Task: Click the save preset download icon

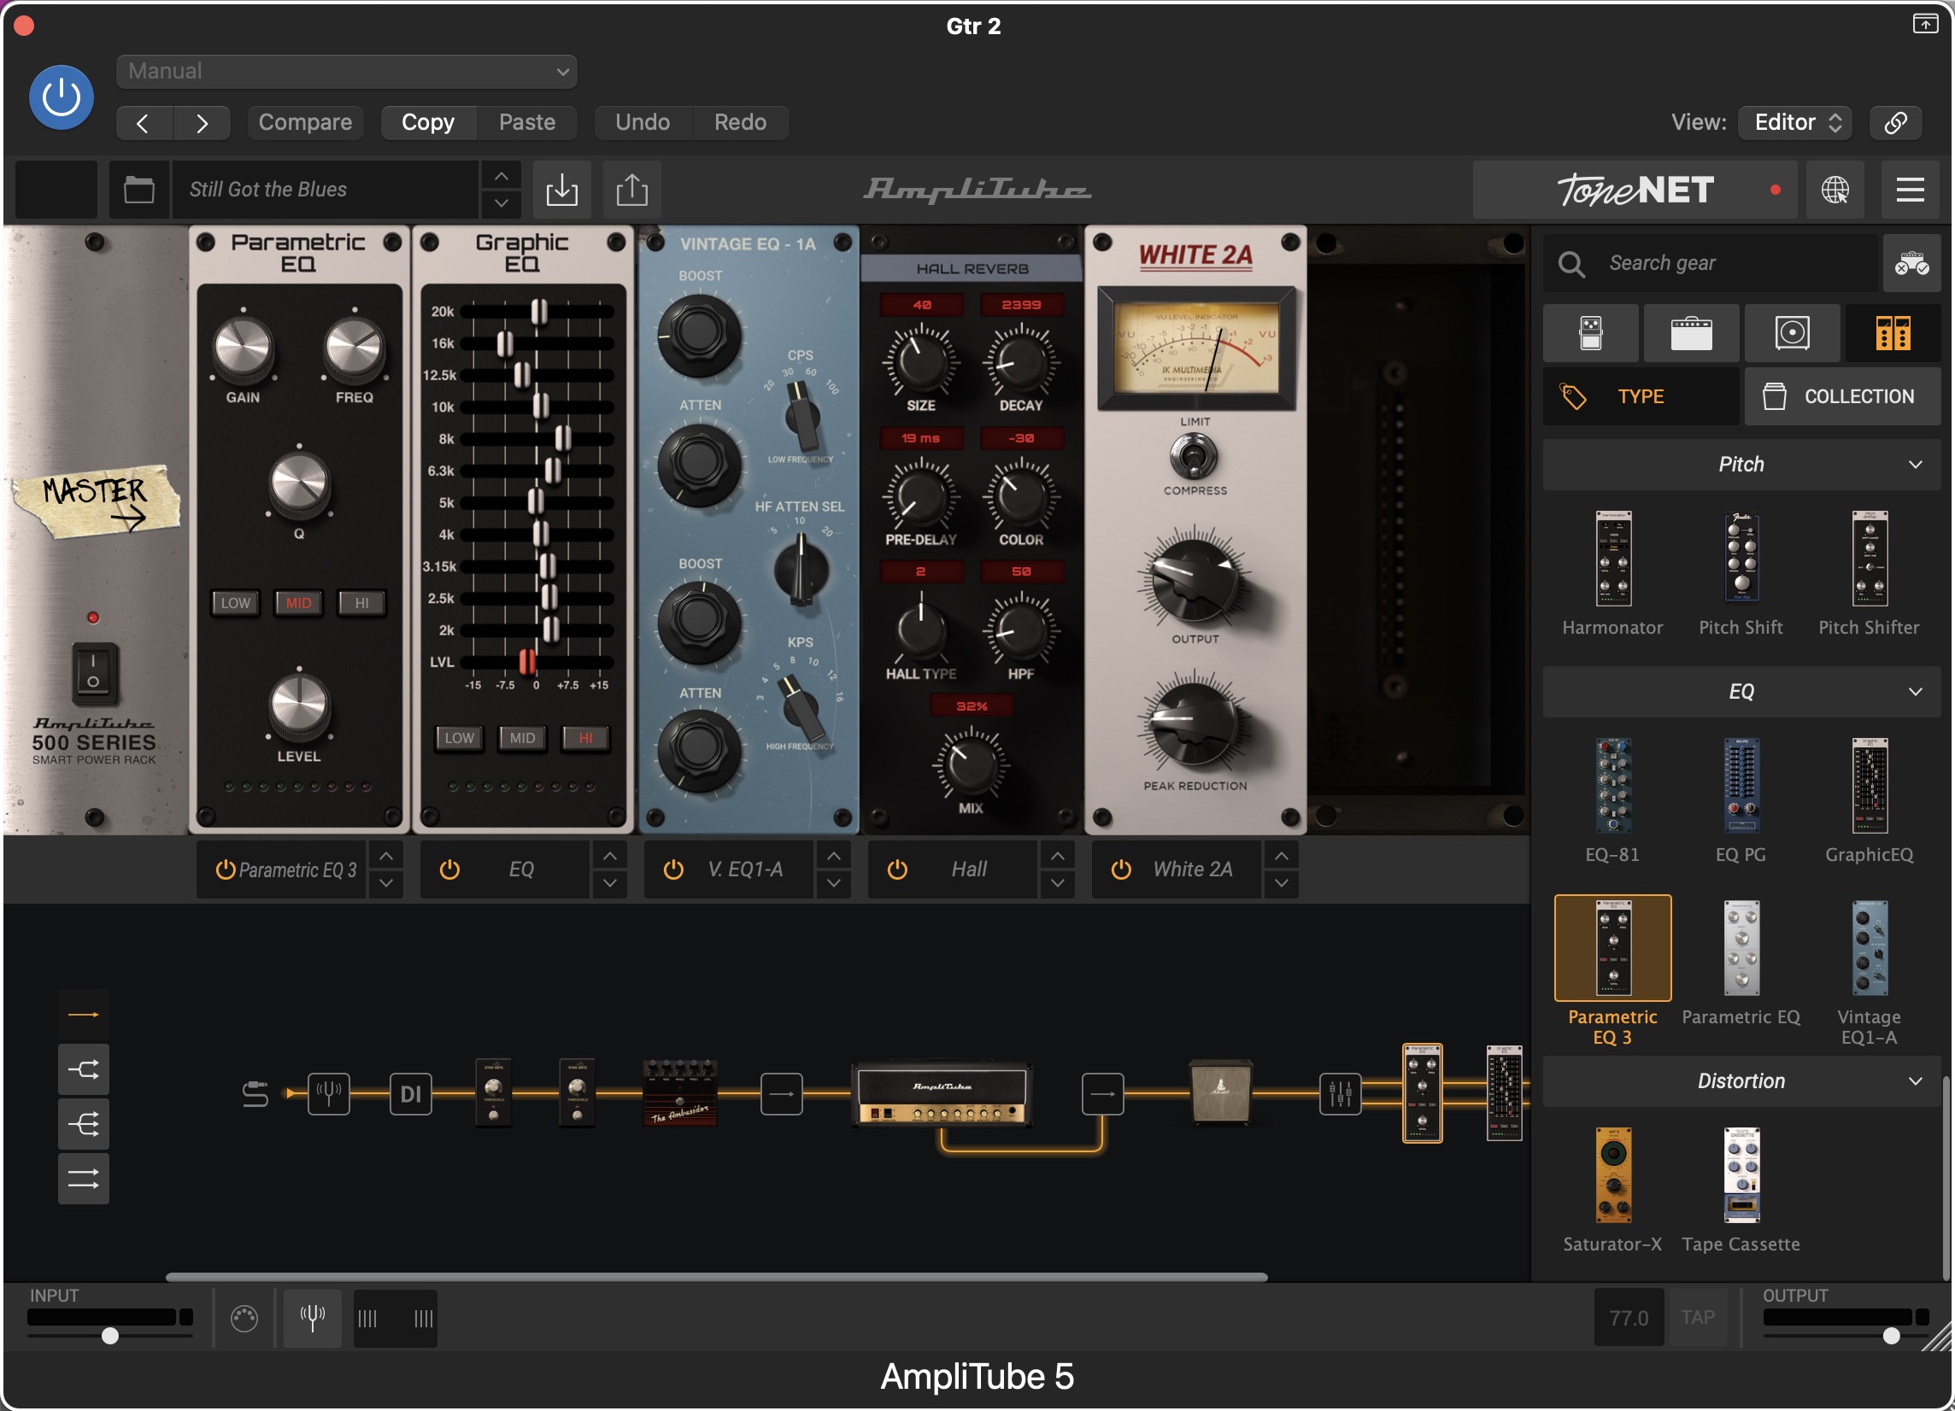Action: [x=562, y=190]
